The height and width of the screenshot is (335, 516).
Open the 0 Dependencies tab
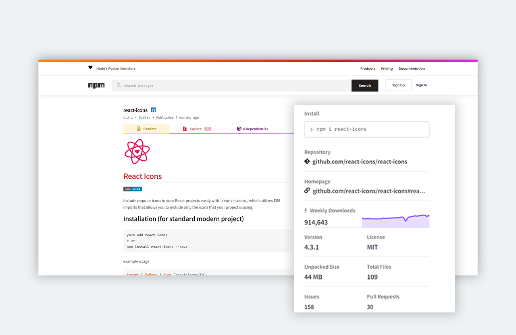253,129
